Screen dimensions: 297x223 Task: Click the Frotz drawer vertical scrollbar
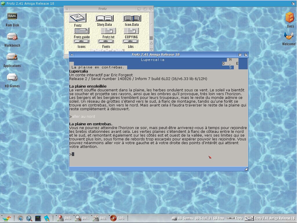tap(151, 26)
